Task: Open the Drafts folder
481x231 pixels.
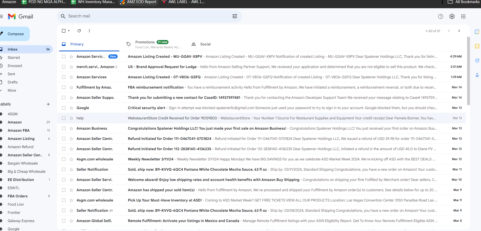Action: (13, 82)
